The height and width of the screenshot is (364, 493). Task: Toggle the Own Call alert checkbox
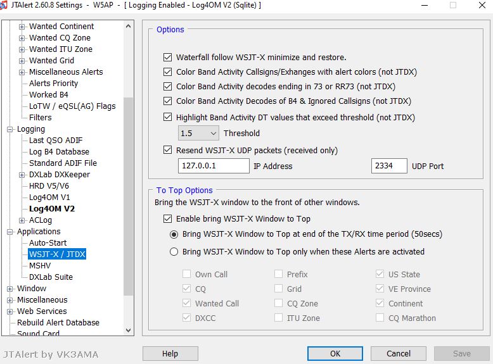click(x=186, y=274)
